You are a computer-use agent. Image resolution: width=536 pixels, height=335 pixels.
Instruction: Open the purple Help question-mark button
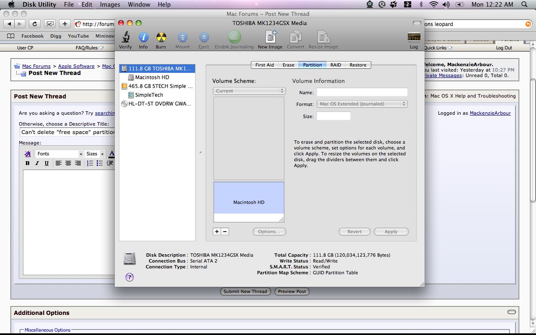pyautogui.click(x=129, y=277)
